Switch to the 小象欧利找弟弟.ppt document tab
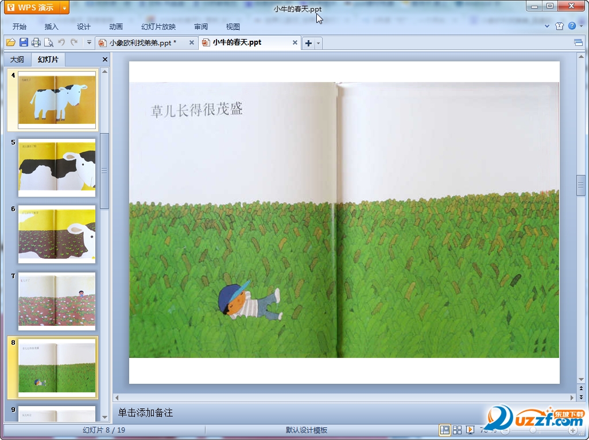The width and height of the screenshot is (589, 440). [x=143, y=43]
